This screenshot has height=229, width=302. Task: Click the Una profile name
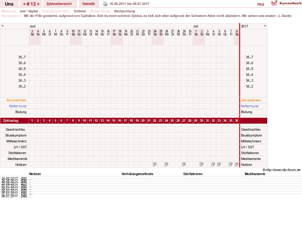pyautogui.click(x=9, y=4)
